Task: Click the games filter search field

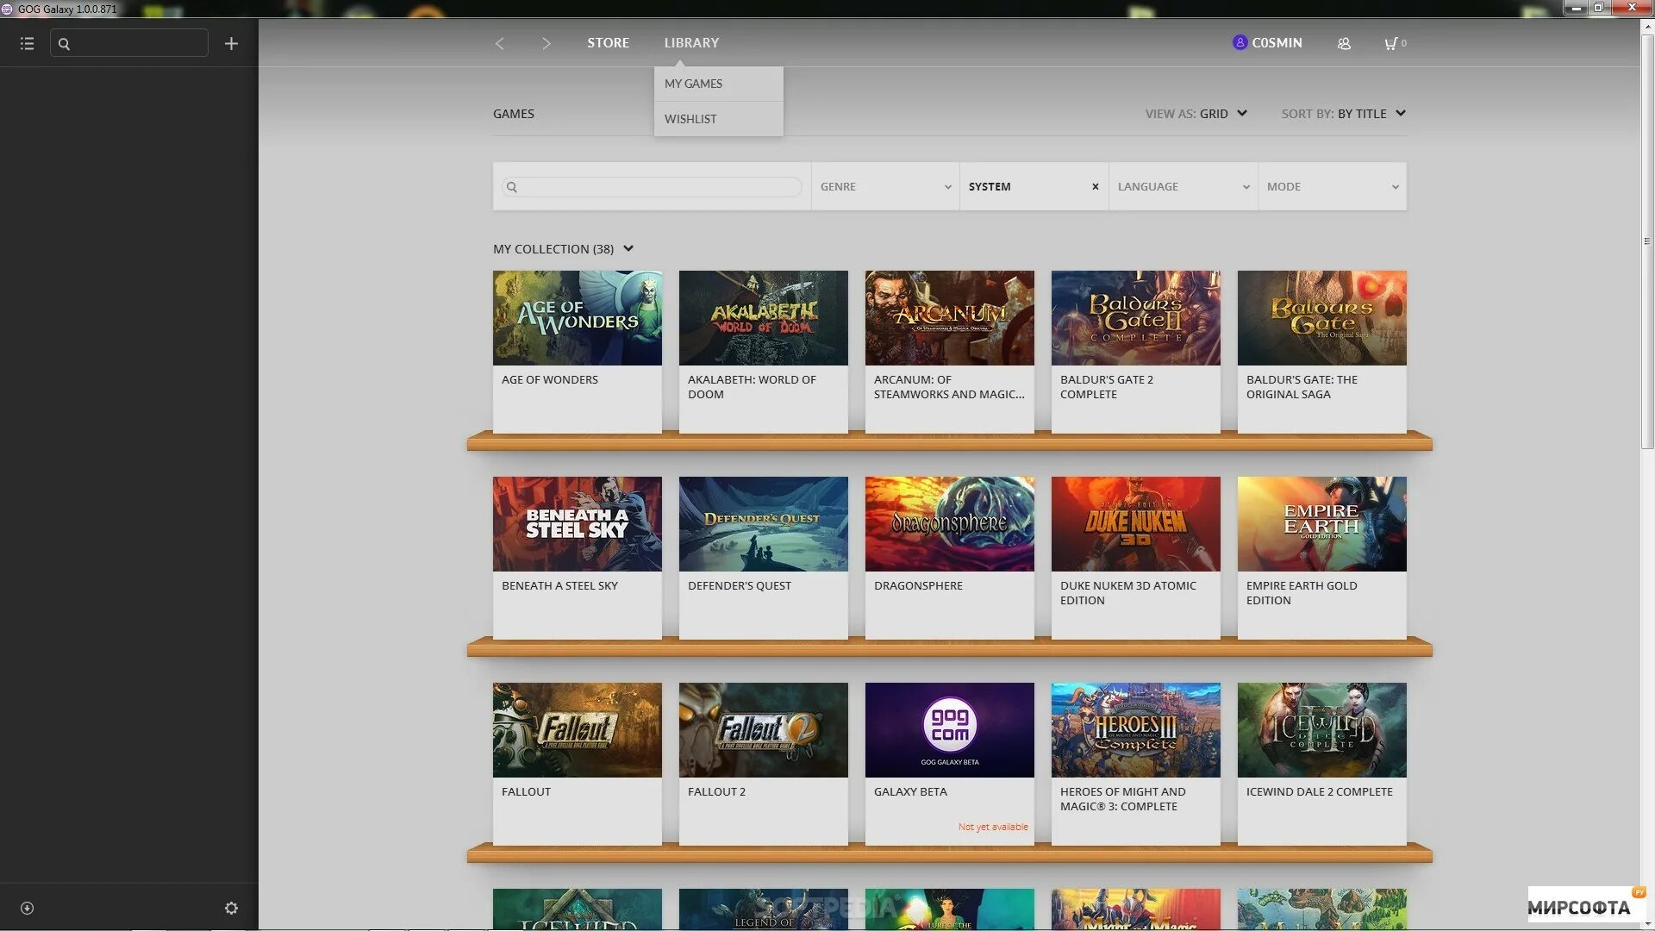Action: point(653,187)
